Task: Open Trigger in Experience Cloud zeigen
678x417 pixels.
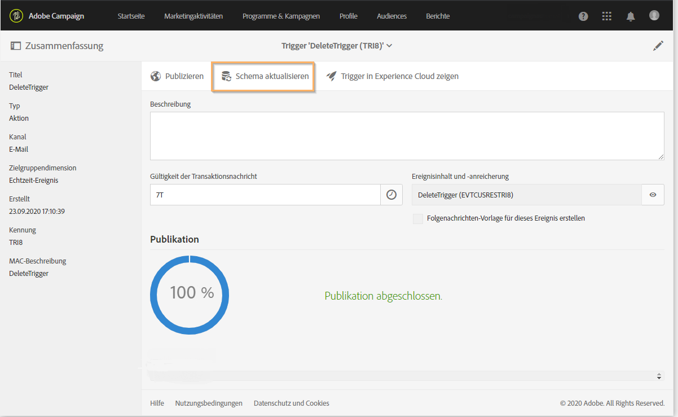Action: (393, 76)
